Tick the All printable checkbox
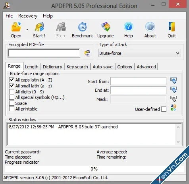 coord(12,109)
